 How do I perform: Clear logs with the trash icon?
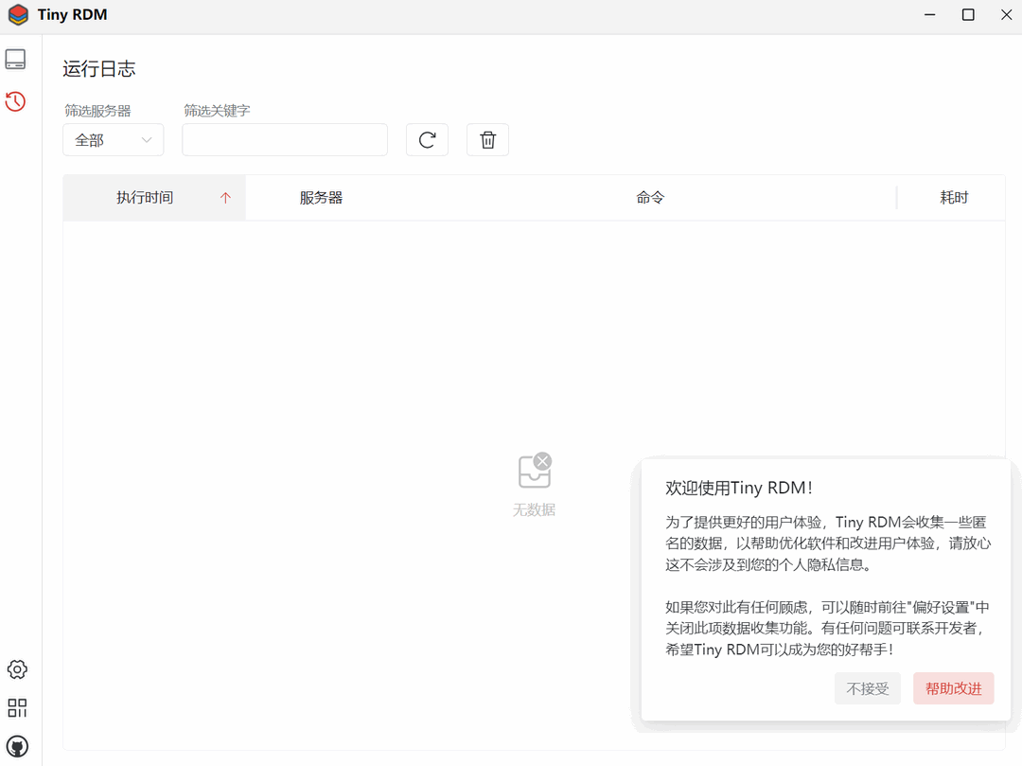click(487, 139)
